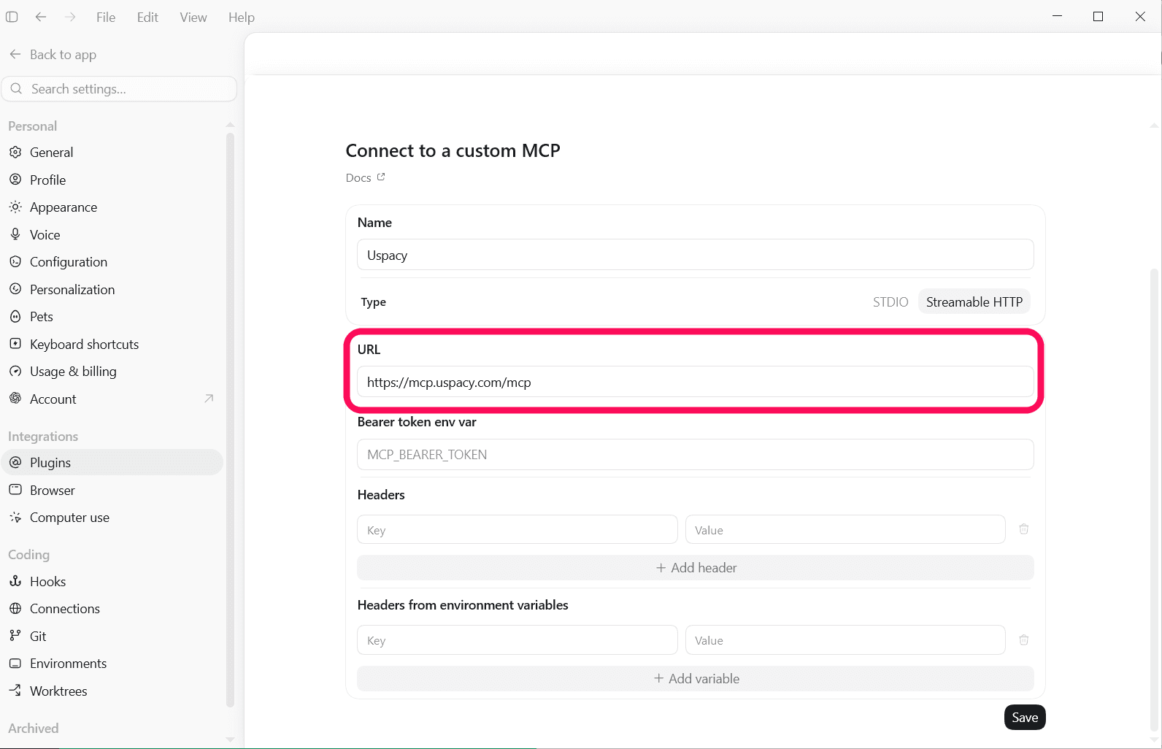Click the Archived section label
The width and height of the screenshot is (1162, 749).
(x=33, y=728)
